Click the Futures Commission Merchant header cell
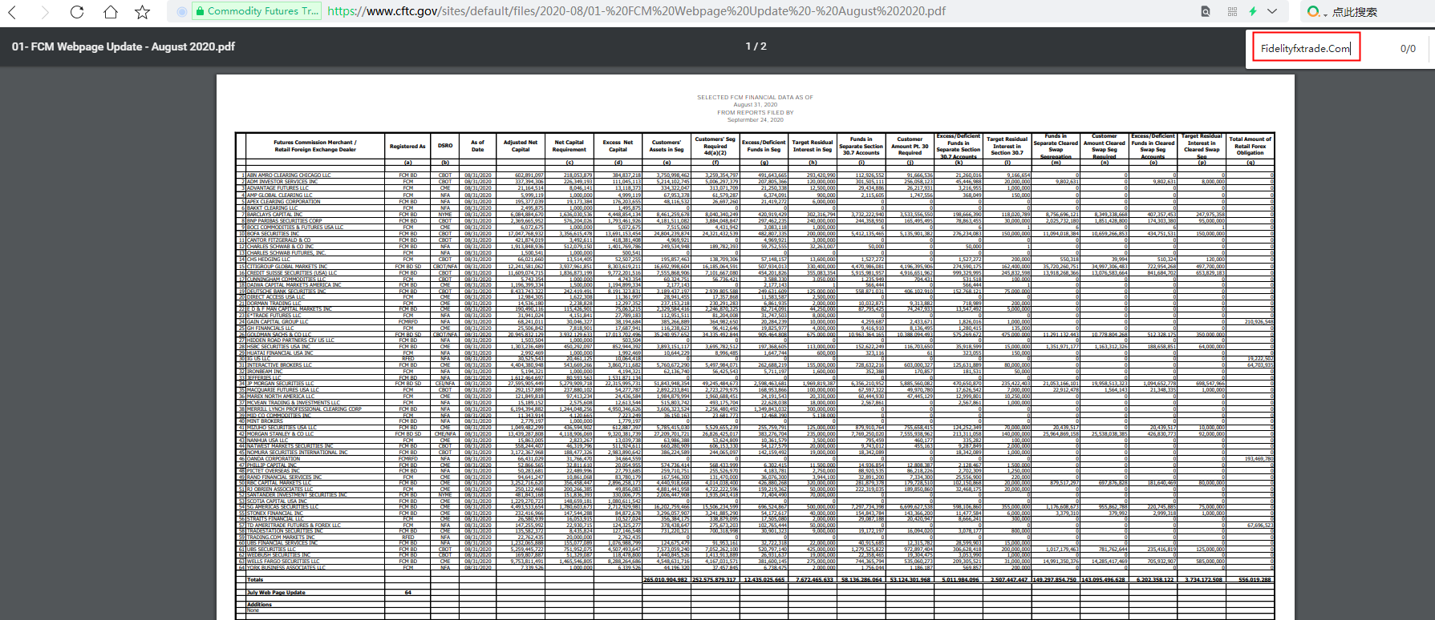 (x=314, y=146)
